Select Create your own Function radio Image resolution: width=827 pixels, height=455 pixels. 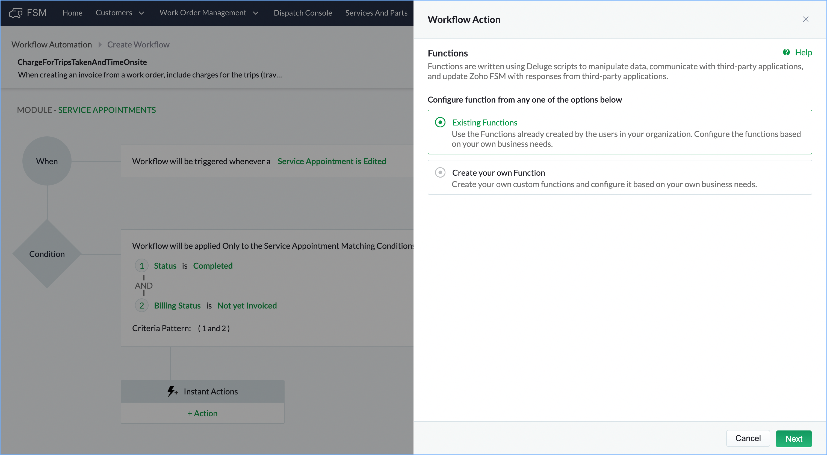[x=440, y=172]
